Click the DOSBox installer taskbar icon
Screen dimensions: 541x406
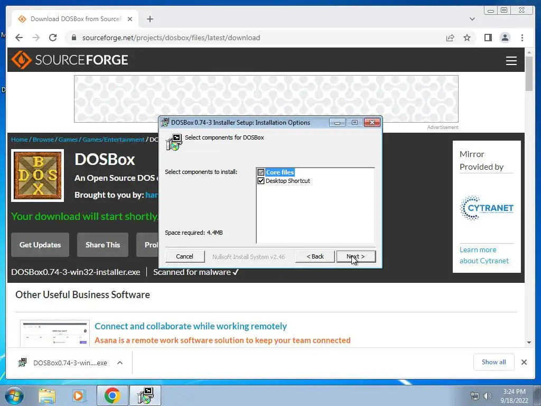point(145,395)
